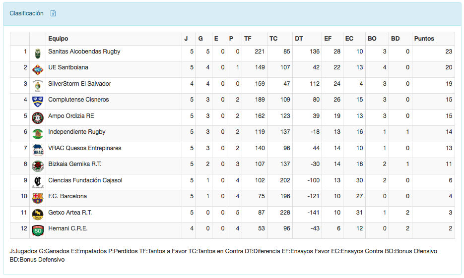Click the F.C. Barcelona crest
Image resolution: width=464 pixels, height=278 pixels.
pyautogui.click(x=37, y=198)
